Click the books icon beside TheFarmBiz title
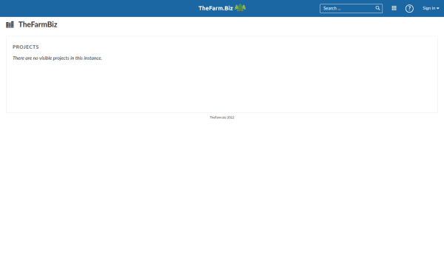This screenshot has height=277, width=444. 10,24
